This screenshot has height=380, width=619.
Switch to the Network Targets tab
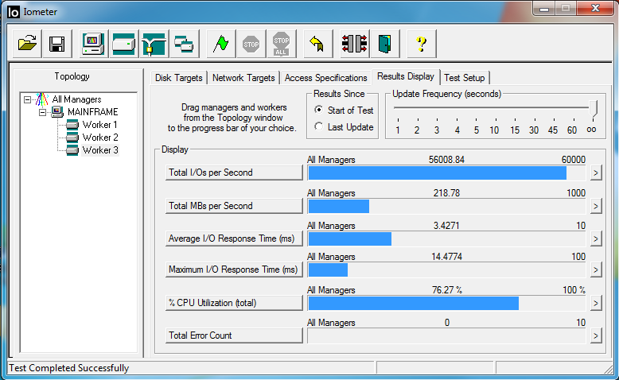click(x=243, y=78)
